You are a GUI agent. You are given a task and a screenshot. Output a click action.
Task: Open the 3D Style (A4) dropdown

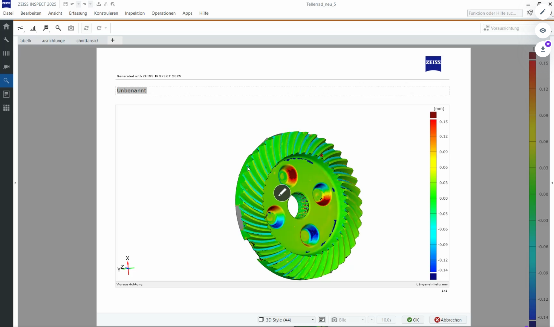pos(286,320)
